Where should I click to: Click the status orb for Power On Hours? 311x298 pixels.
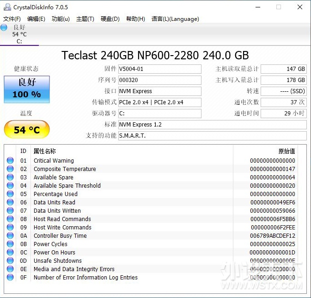pyautogui.click(x=10, y=252)
